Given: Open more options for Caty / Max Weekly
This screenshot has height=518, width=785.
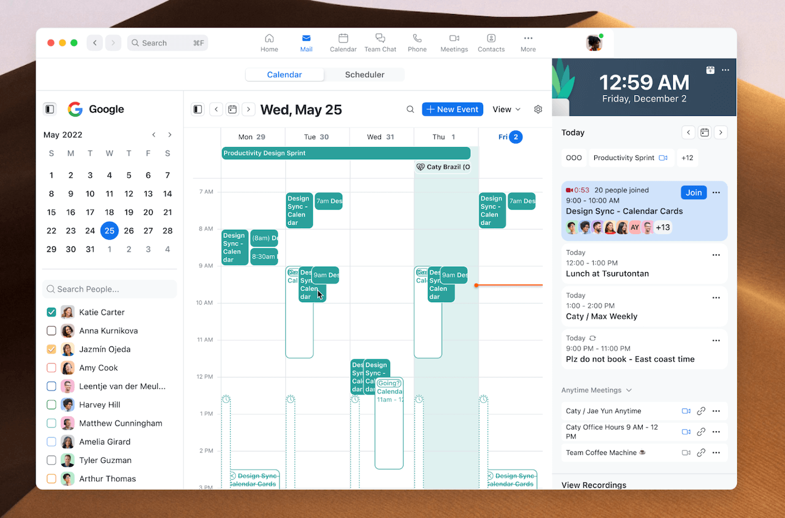Looking at the screenshot, I should coord(716,298).
